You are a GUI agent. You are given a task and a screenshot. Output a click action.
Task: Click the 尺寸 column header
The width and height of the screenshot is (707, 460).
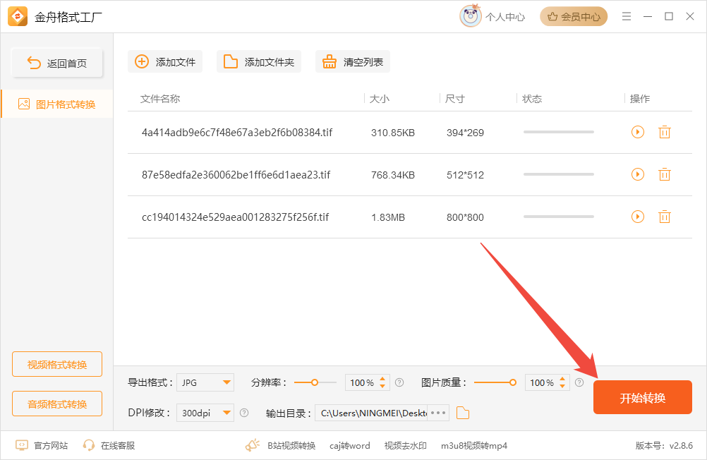coord(454,99)
